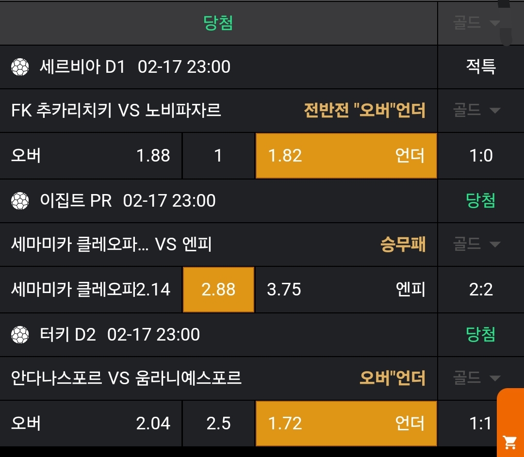Open 골드 dropdown beside FK 추카리치키 match
The height and width of the screenshot is (457, 524).
476,110
